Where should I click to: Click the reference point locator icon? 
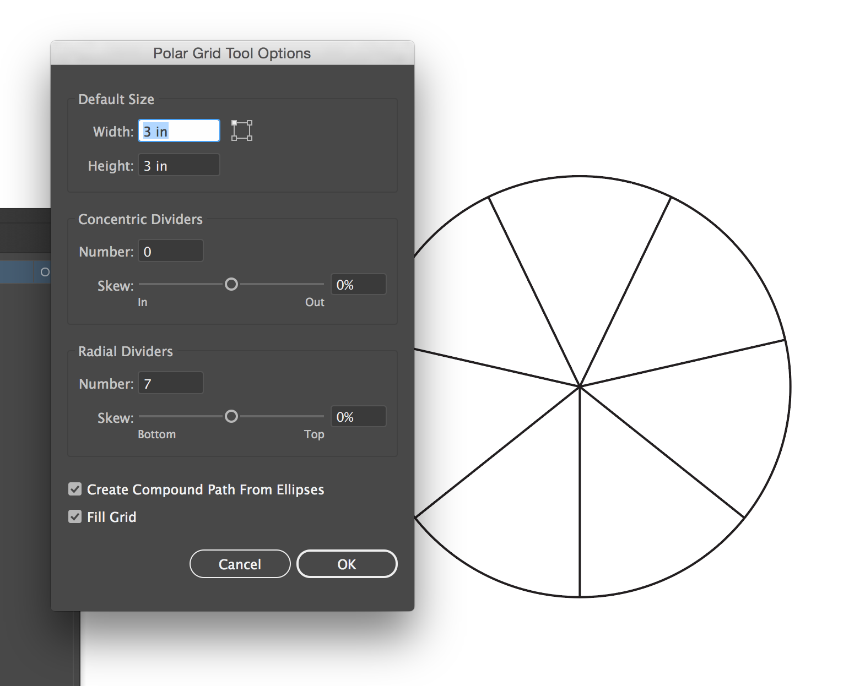pos(241,130)
